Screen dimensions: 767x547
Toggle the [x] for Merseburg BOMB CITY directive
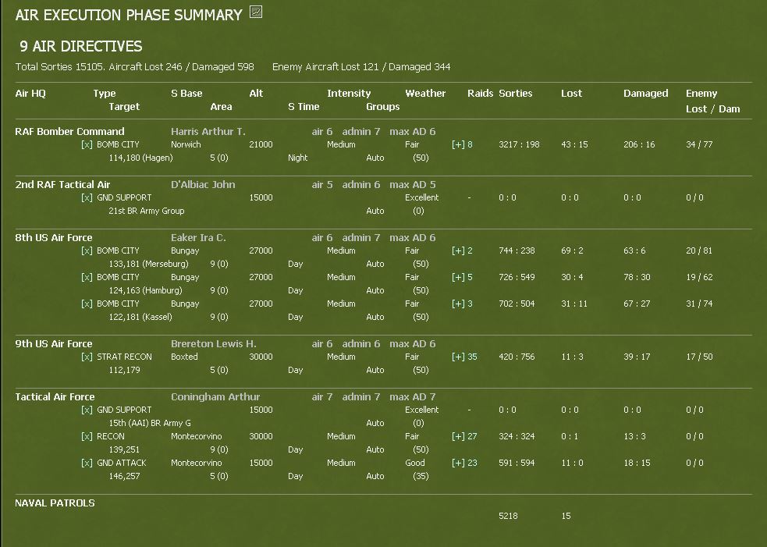coord(87,250)
